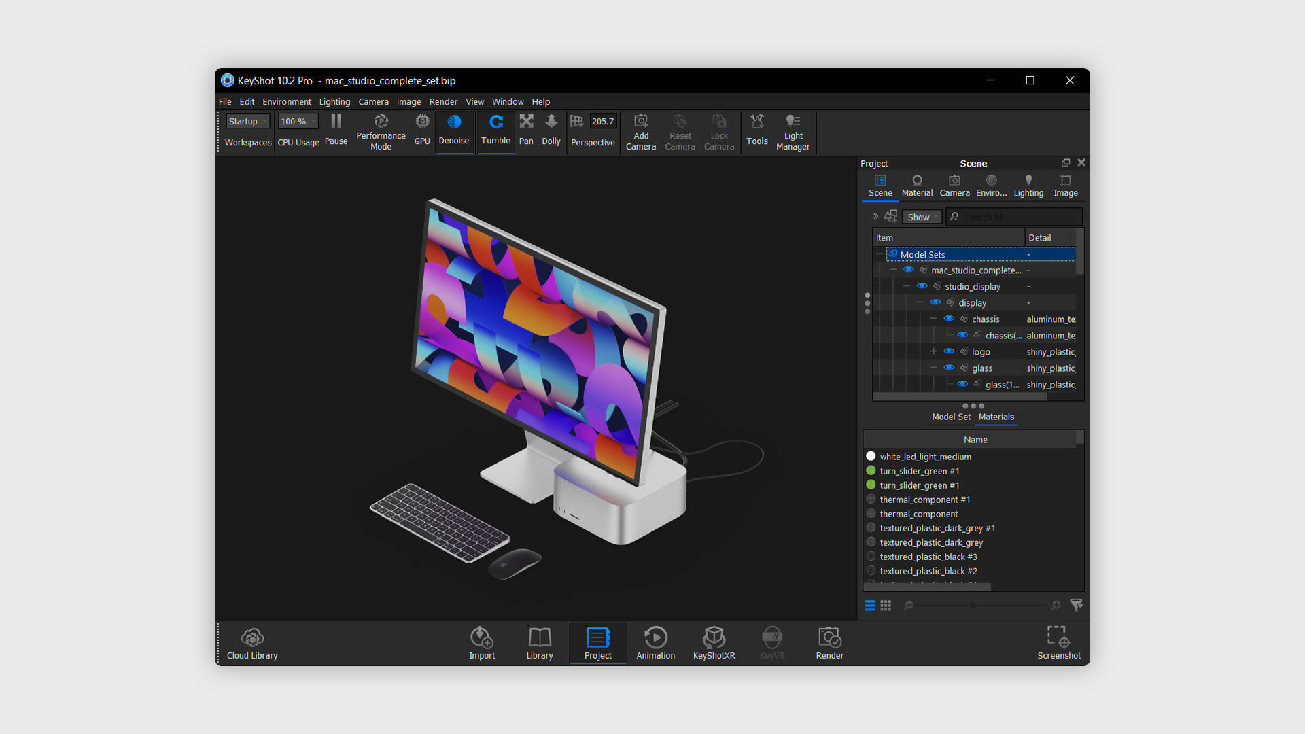This screenshot has height=734, width=1305.
Task: Open the Edit menu
Action: click(247, 101)
